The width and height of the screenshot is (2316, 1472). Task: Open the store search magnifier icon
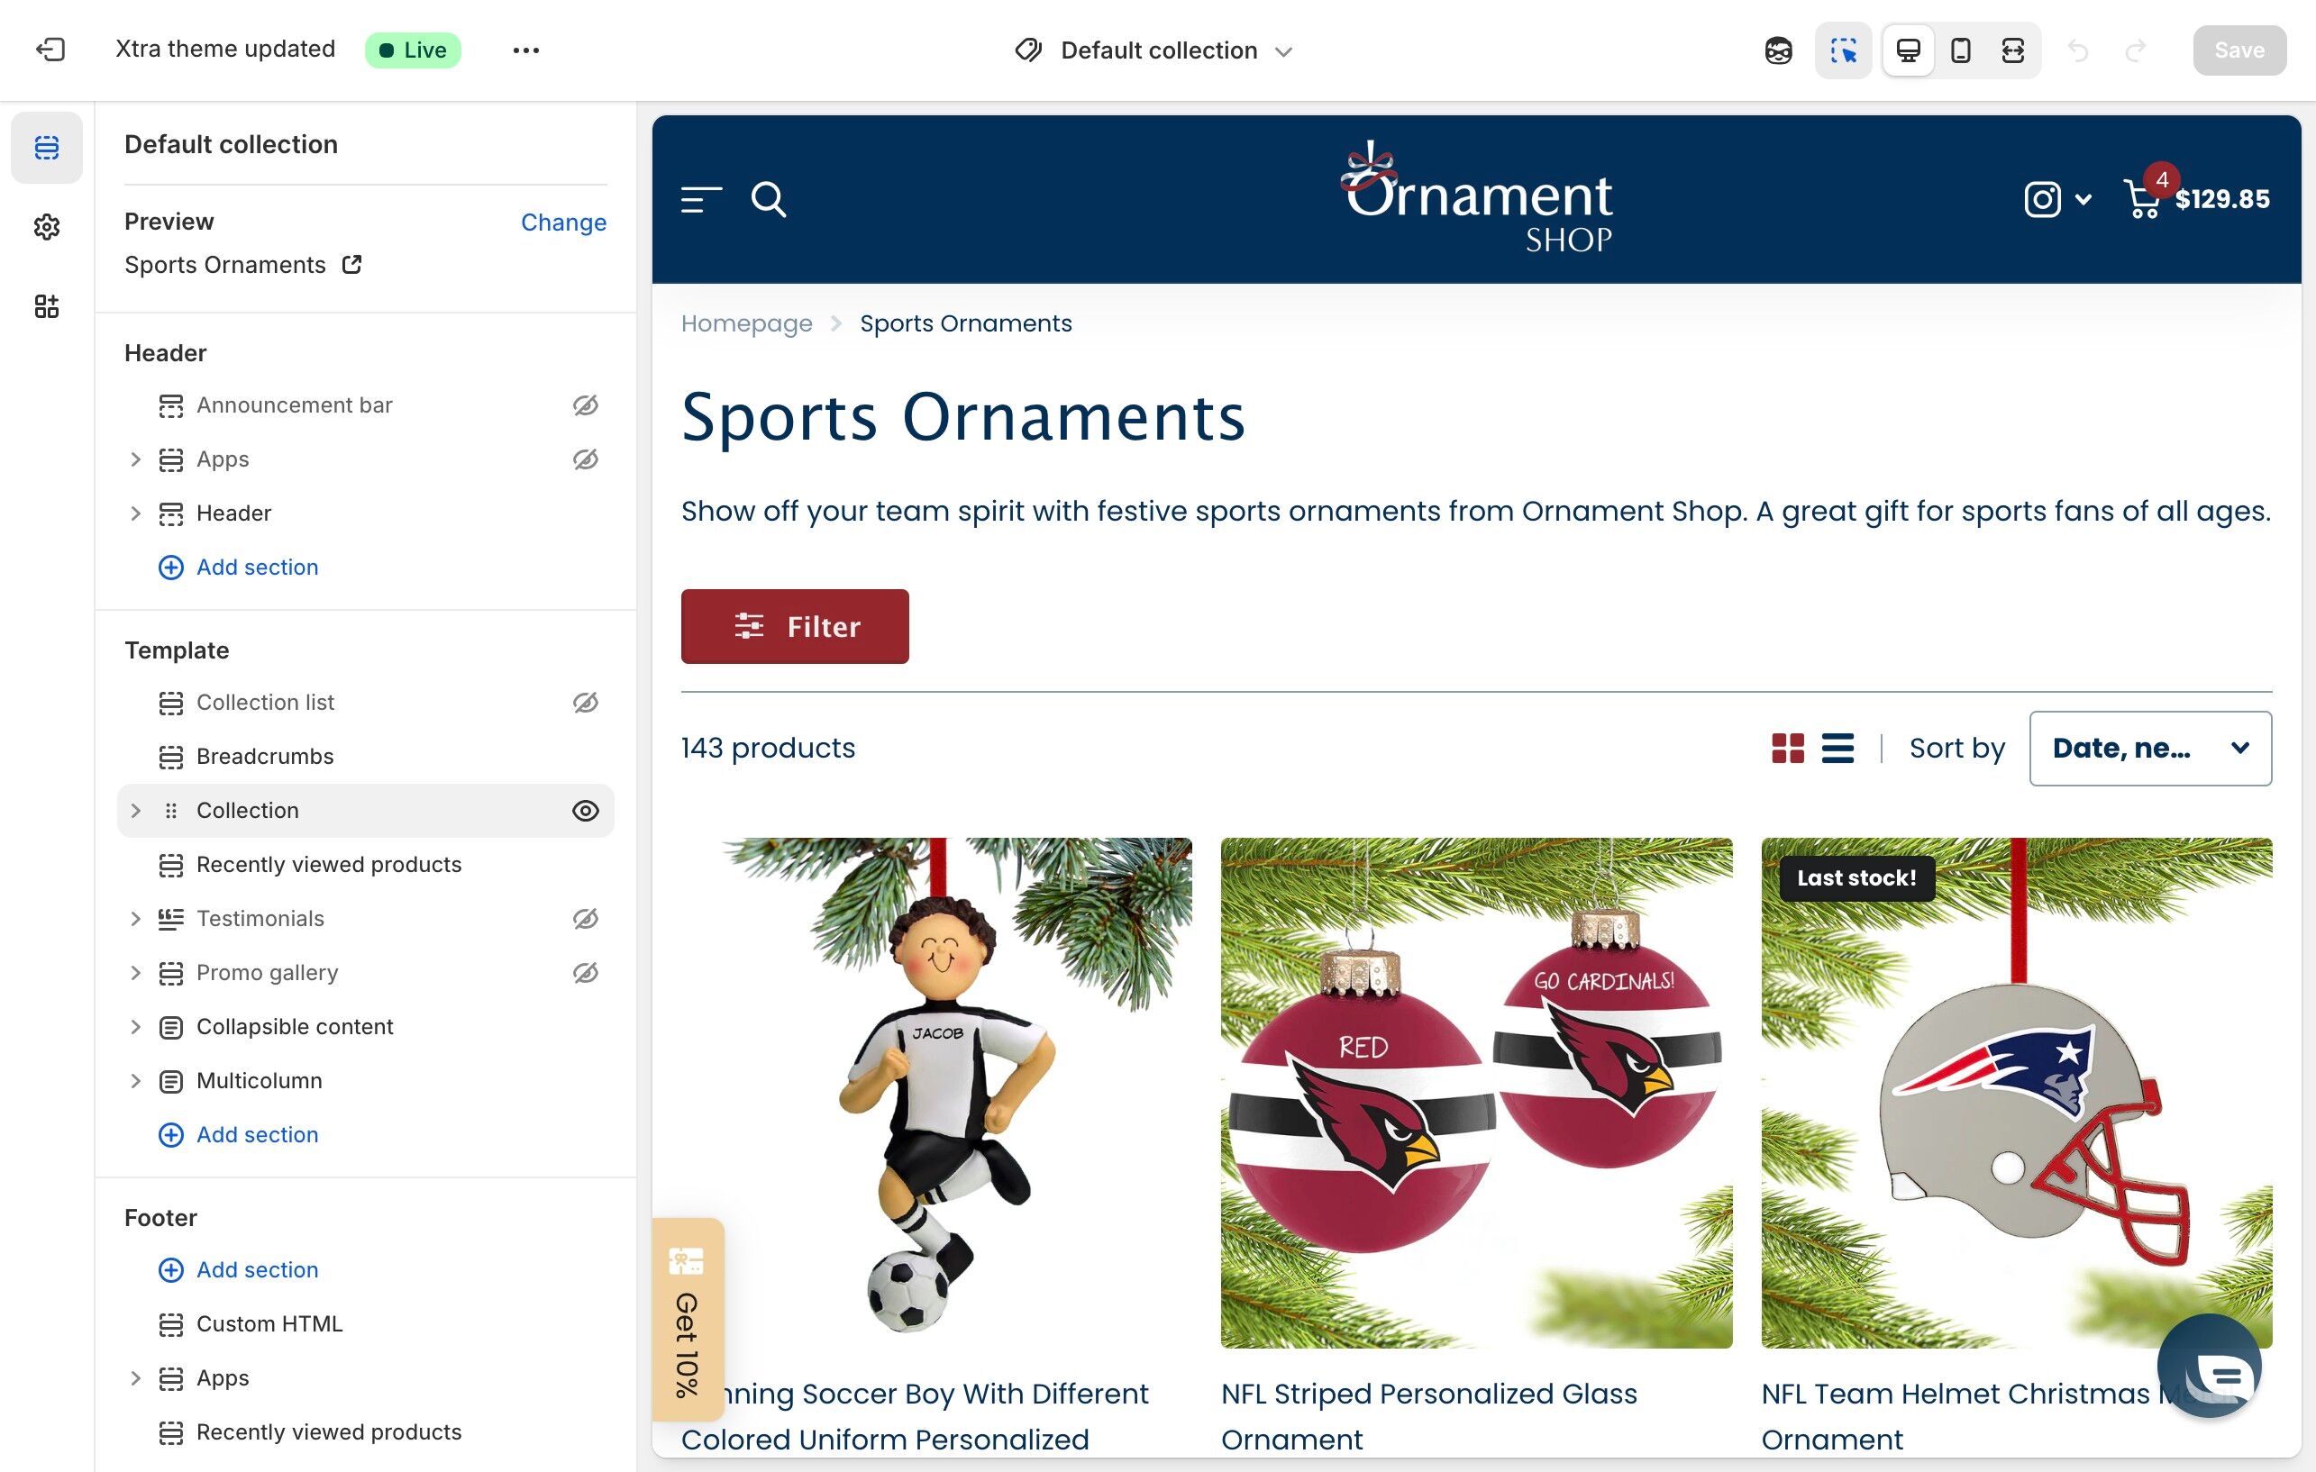click(x=769, y=200)
